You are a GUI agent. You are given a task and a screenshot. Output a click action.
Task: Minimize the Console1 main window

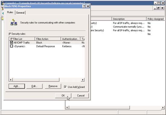tap(155, 3)
